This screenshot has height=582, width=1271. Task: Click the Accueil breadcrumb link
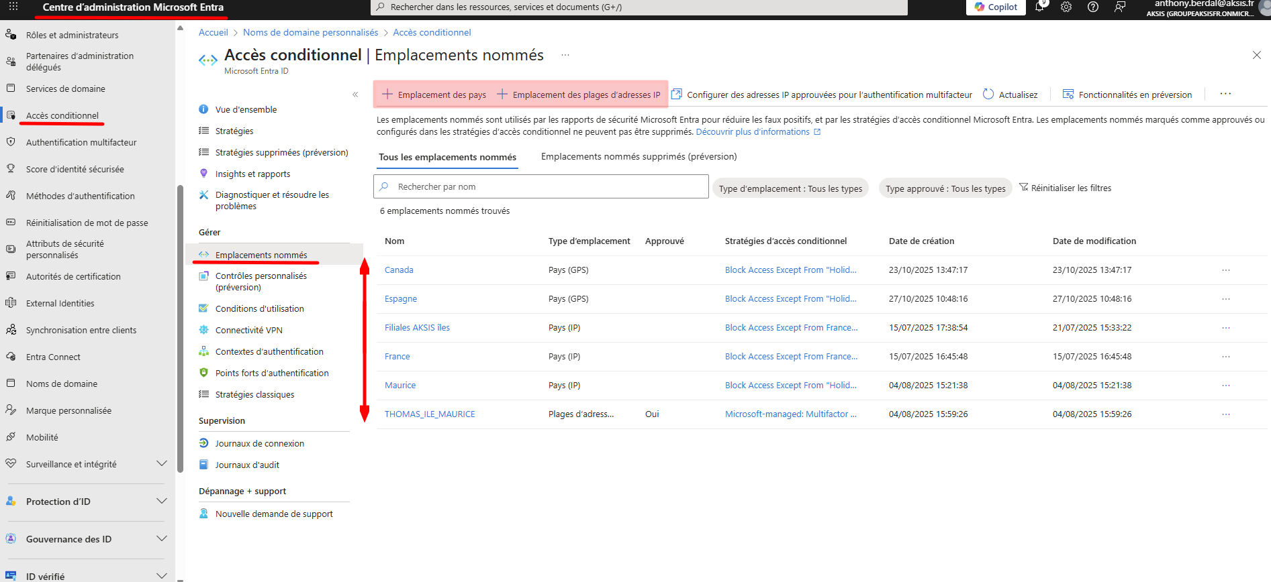(x=214, y=32)
